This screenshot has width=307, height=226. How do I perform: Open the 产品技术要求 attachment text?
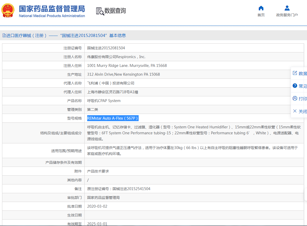pos(98,171)
